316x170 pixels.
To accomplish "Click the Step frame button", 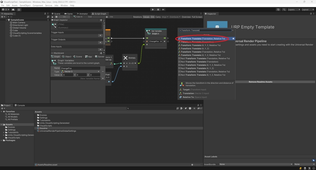I will (163, 9).
